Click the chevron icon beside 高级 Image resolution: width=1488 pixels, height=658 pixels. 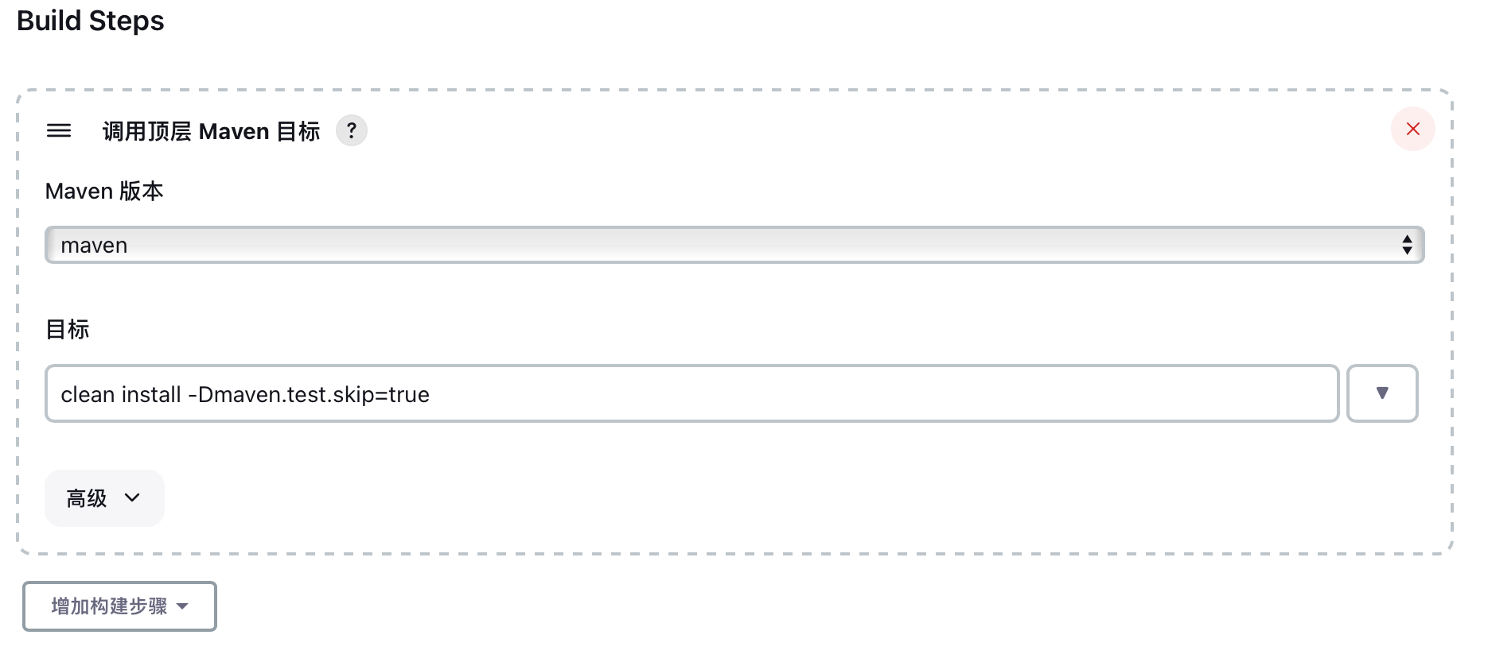(132, 498)
